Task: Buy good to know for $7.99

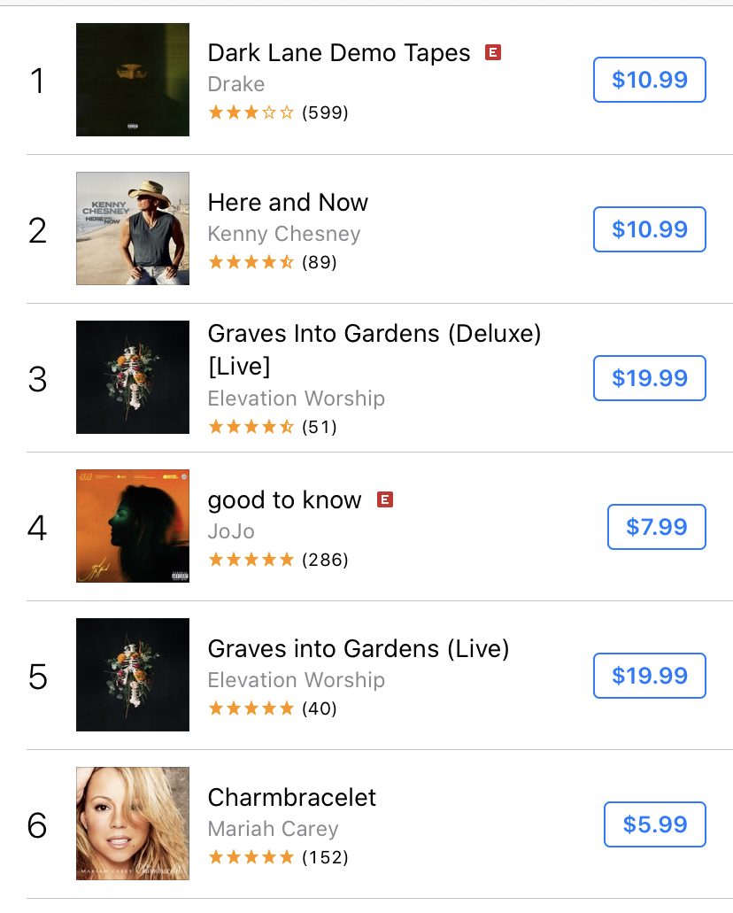Action: pyautogui.click(x=656, y=527)
